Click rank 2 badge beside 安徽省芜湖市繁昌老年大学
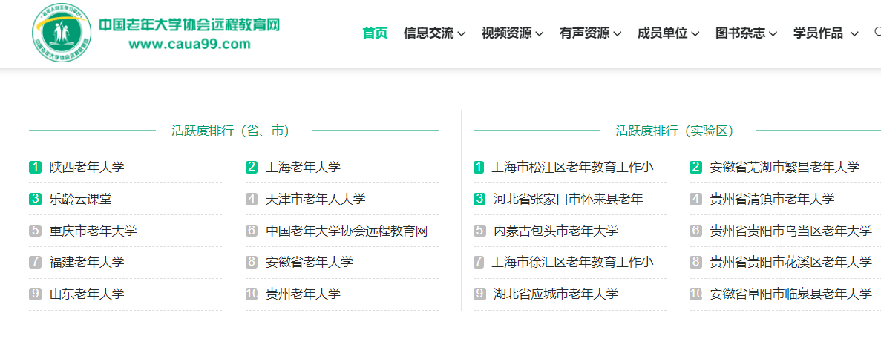881x339 pixels. [695, 167]
